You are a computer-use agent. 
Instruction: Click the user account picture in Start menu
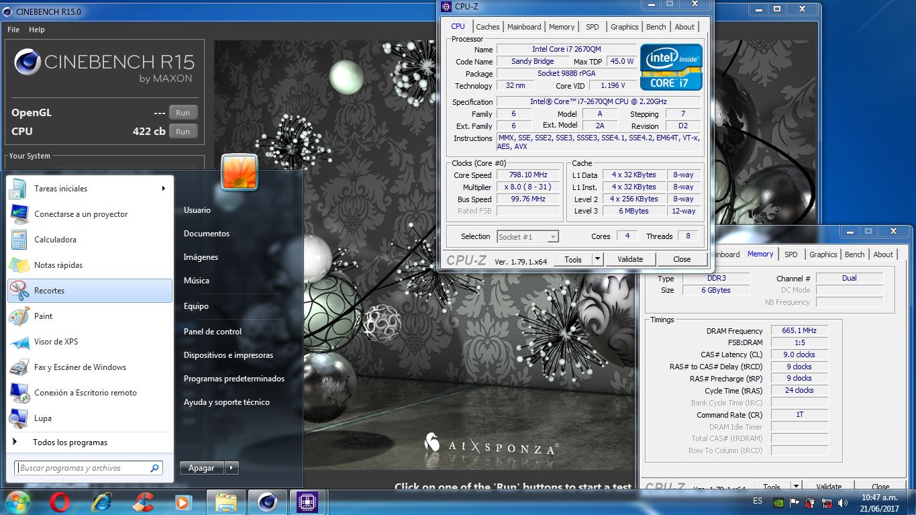coord(240,173)
